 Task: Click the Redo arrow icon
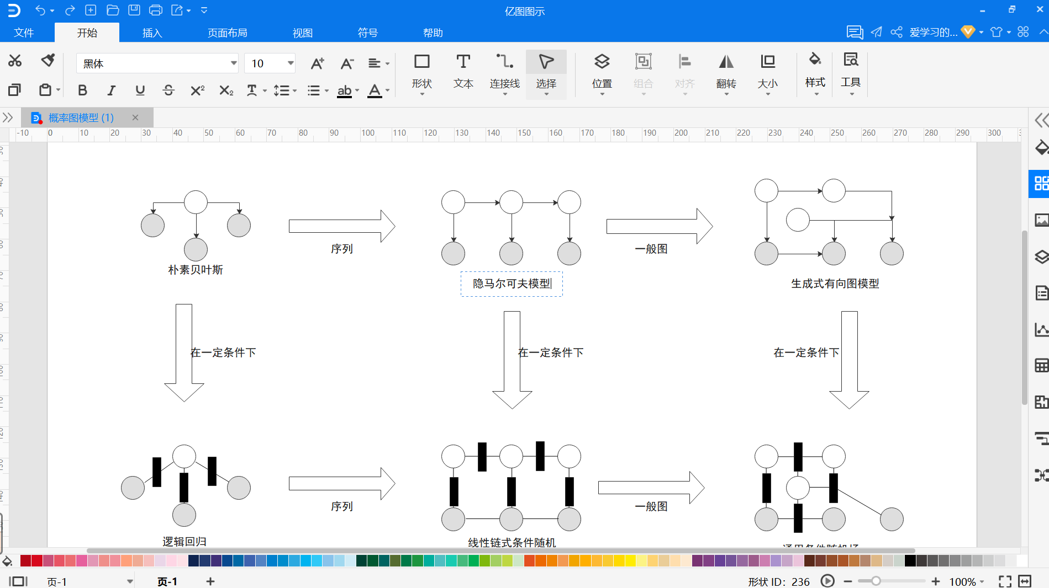coord(70,10)
